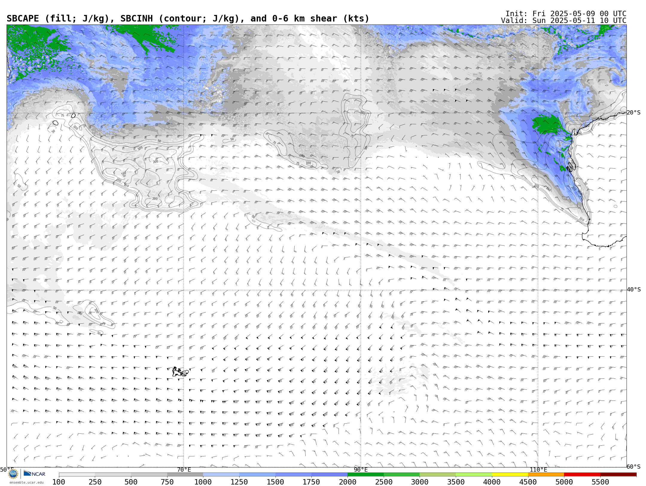The height and width of the screenshot is (486, 646).
Task: Pick the dark red colorbar segment above 5500
Action: point(618,475)
